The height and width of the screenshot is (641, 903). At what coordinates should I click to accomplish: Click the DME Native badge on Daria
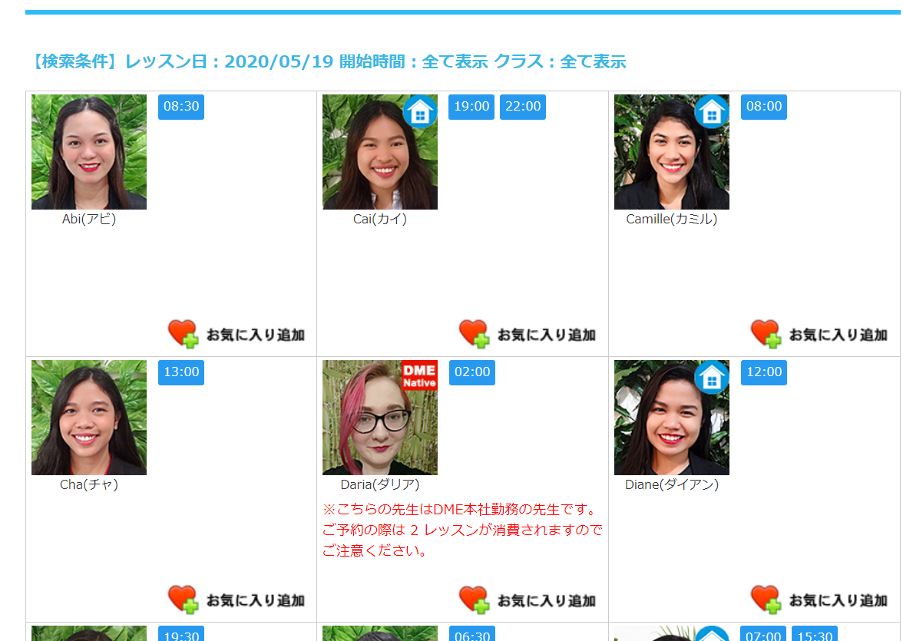click(x=419, y=375)
